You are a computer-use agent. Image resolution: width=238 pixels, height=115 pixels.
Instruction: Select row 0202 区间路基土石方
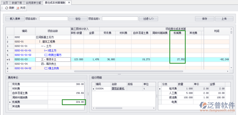click(118, 37)
